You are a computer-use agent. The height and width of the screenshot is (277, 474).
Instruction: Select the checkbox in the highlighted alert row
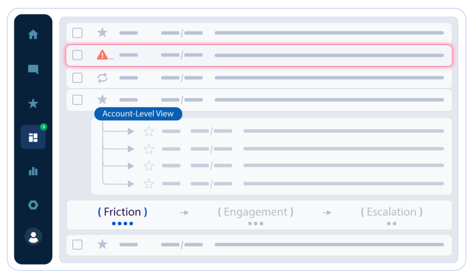[x=77, y=55]
